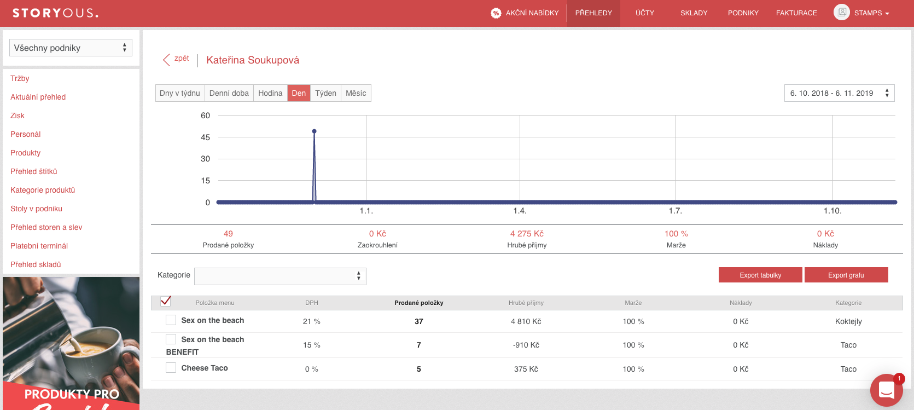Click the zpět back link
914x410 pixels.
coord(182,58)
